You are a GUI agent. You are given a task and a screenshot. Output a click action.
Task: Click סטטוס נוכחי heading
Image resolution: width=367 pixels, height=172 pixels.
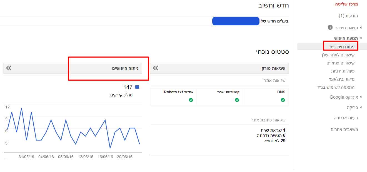[x=273, y=52]
